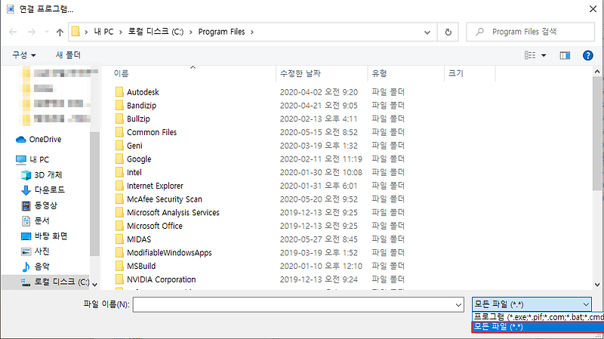
Task: Select the Bandizip folder icon
Action: 120,106
